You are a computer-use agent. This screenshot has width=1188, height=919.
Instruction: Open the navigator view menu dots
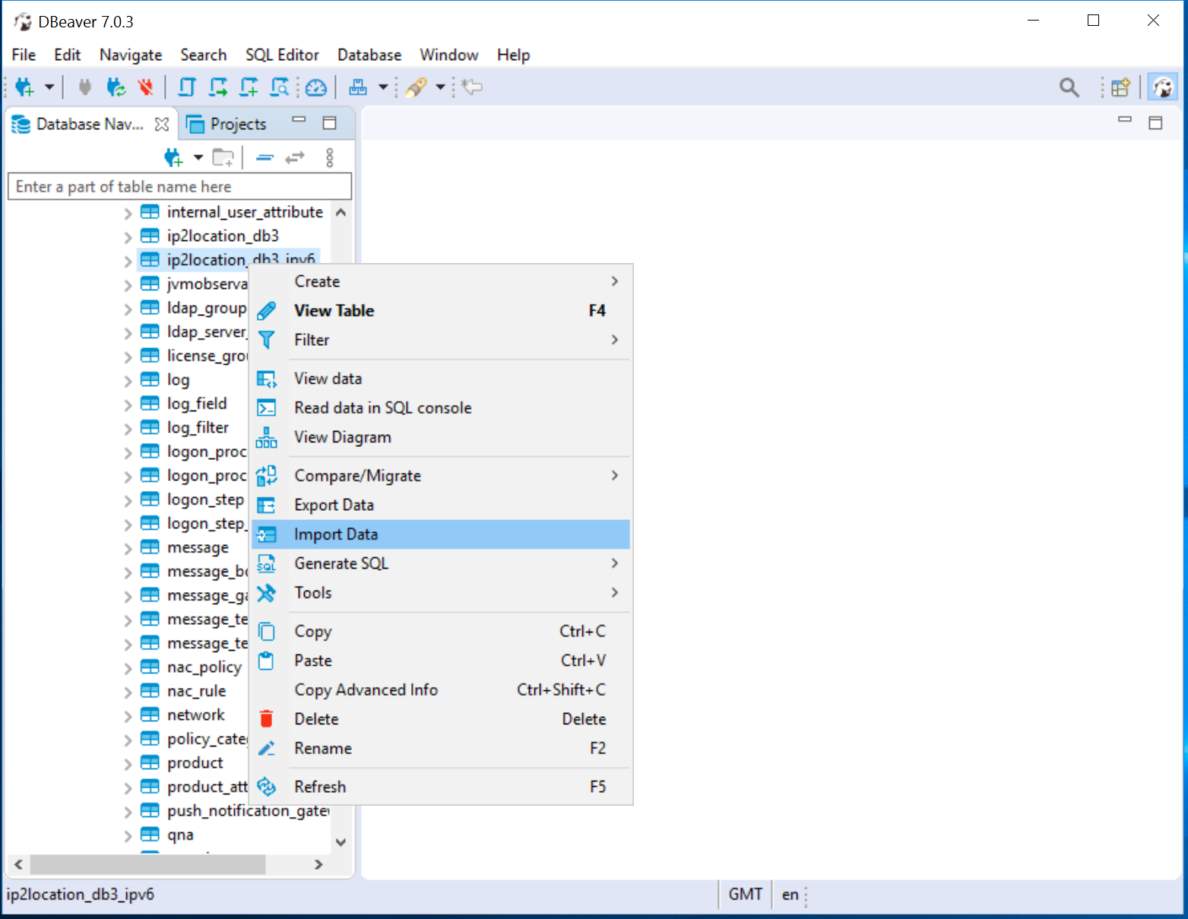point(329,158)
